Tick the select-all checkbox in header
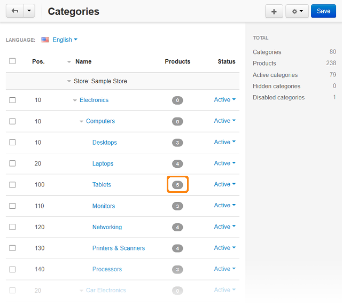 tap(12, 61)
